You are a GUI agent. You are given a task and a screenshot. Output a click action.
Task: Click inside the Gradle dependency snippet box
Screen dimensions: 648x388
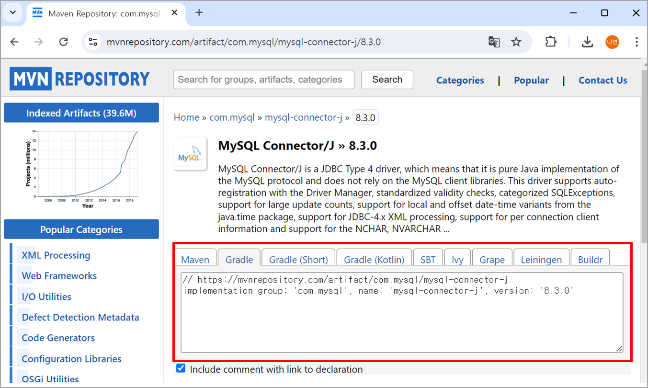tap(402, 312)
